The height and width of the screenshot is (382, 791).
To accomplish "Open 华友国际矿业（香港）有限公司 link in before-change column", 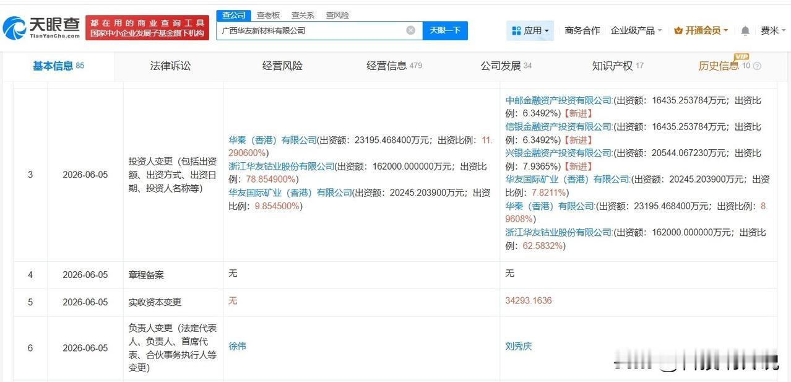I will tap(290, 193).
